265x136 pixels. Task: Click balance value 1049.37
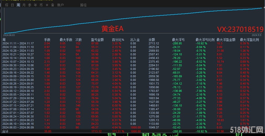click(x=154, y=127)
